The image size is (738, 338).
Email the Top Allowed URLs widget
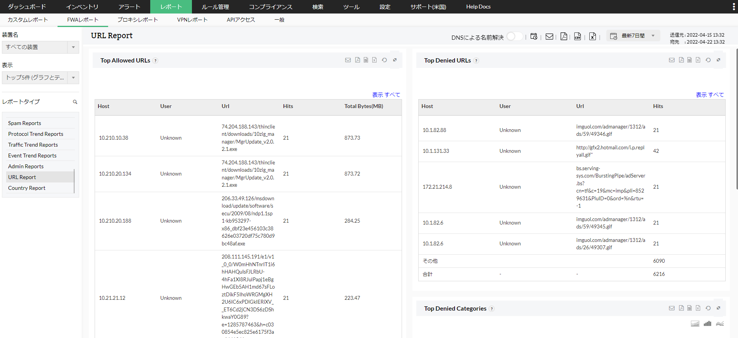[348, 60]
